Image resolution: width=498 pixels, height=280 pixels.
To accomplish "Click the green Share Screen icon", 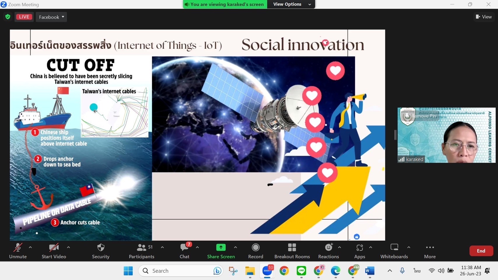I will (x=221, y=248).
